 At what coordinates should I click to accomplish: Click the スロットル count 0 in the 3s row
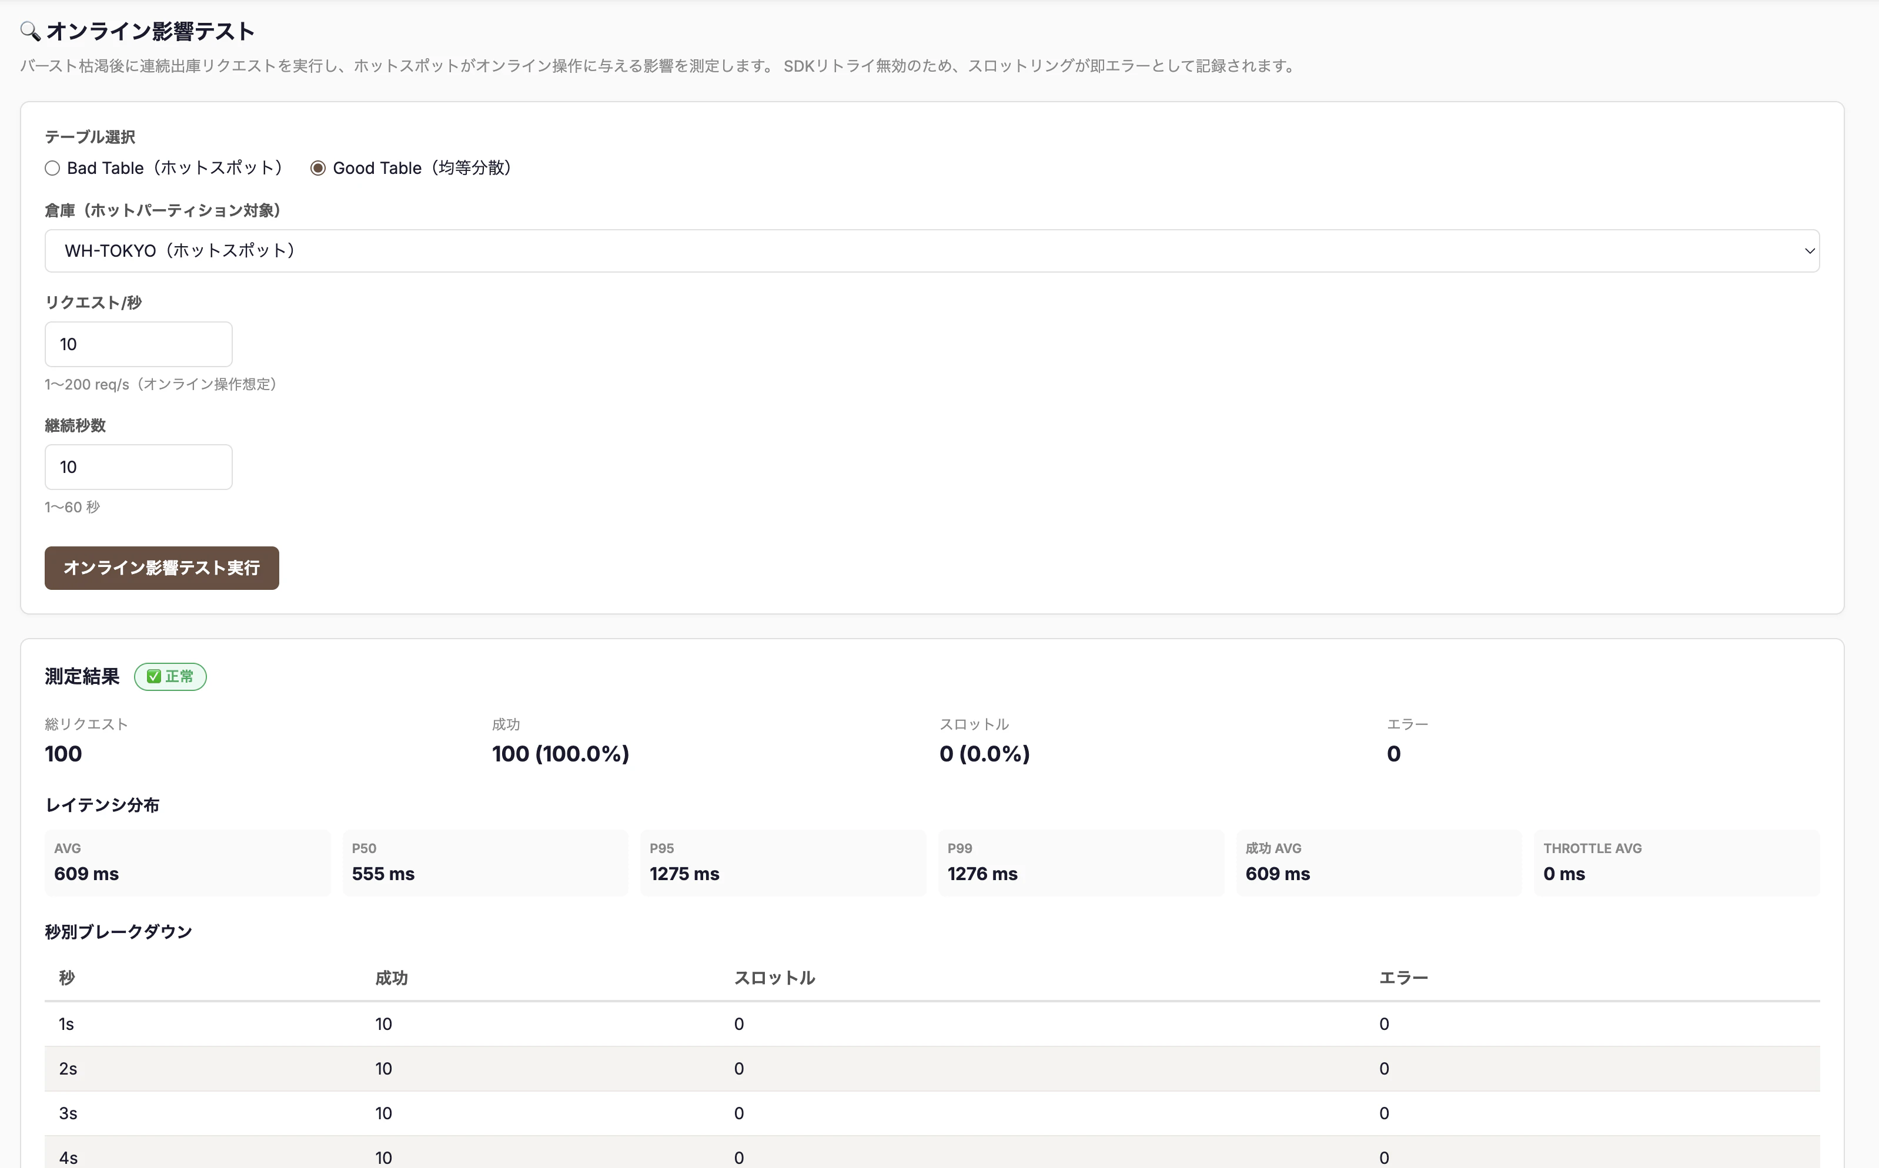point(739,1114)
